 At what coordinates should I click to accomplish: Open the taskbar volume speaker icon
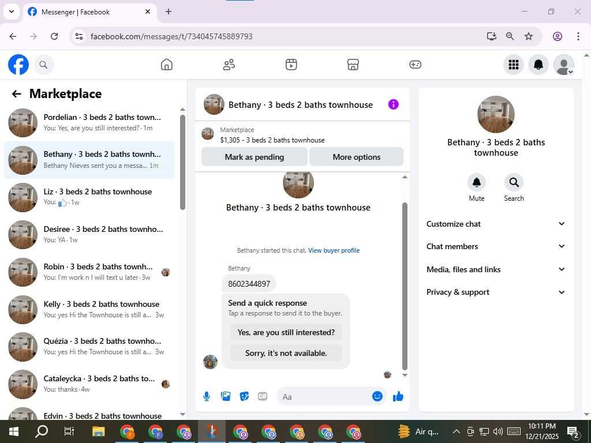498,431
